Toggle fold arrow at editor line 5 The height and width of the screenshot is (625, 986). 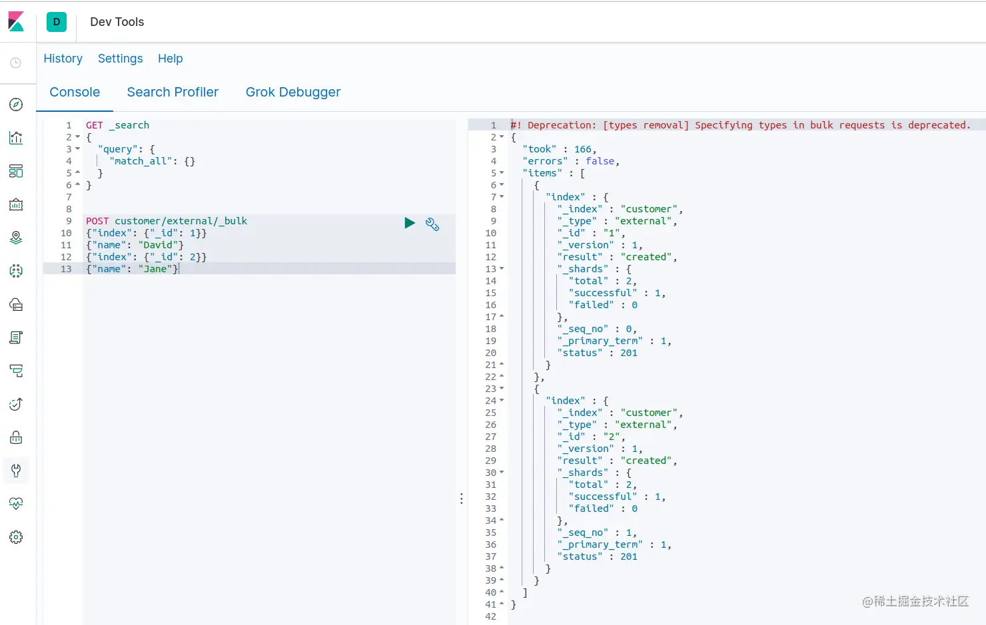77,173
